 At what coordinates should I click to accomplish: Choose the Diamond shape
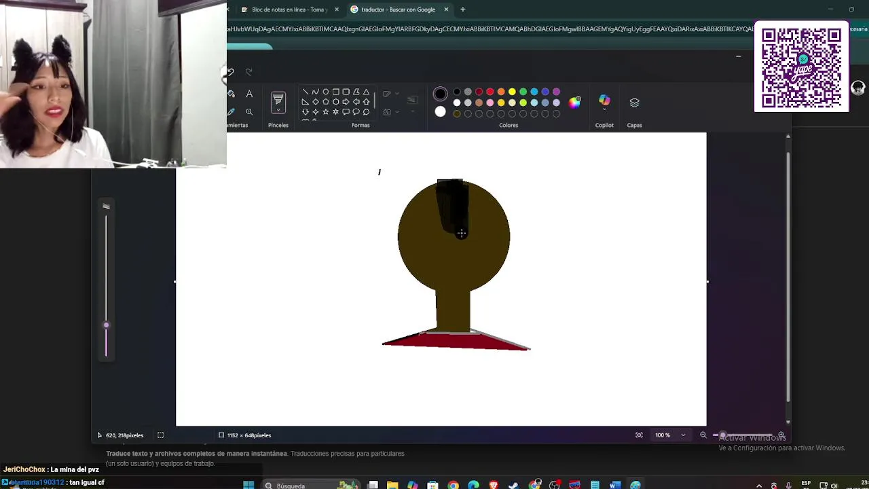315,102
